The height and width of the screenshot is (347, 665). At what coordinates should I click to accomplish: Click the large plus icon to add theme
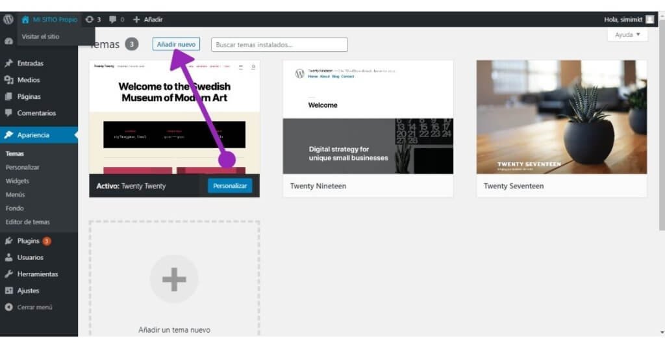[x=174, y=279]
